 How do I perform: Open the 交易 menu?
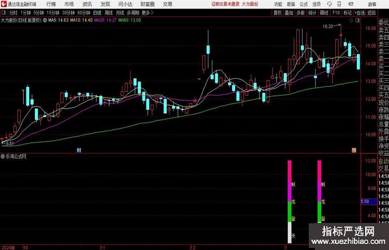(x=168, y=4)
